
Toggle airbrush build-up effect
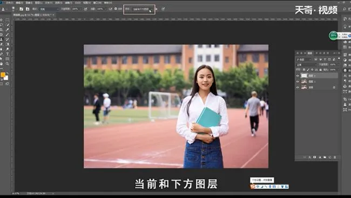[x=110, y=9]
